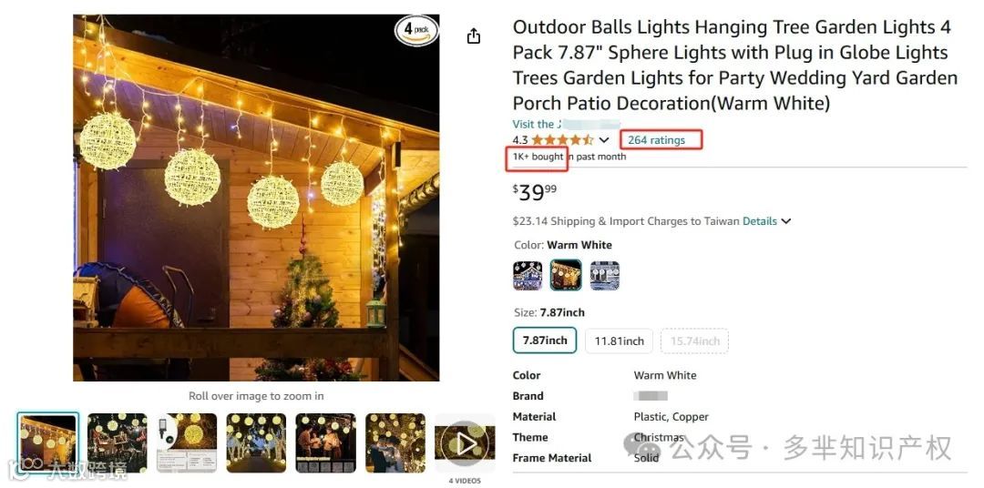Viewport: 984px width, 488px height.
Task: Select the second thumbnail with garden lights
Action: point(118,442)
